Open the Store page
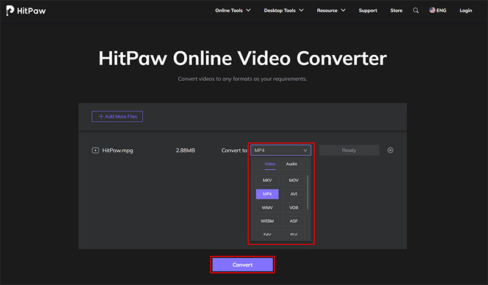 396,10
